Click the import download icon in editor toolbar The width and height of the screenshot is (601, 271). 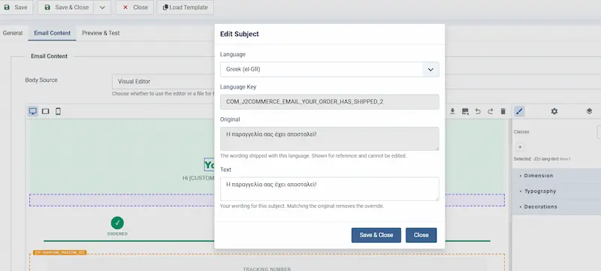point(452,111)
